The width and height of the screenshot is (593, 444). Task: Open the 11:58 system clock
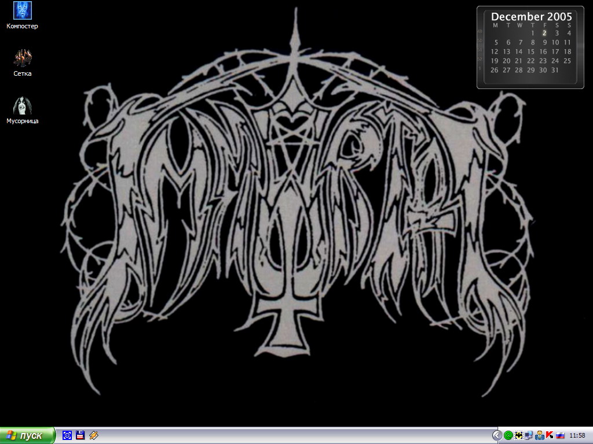[x=577, y=436]
